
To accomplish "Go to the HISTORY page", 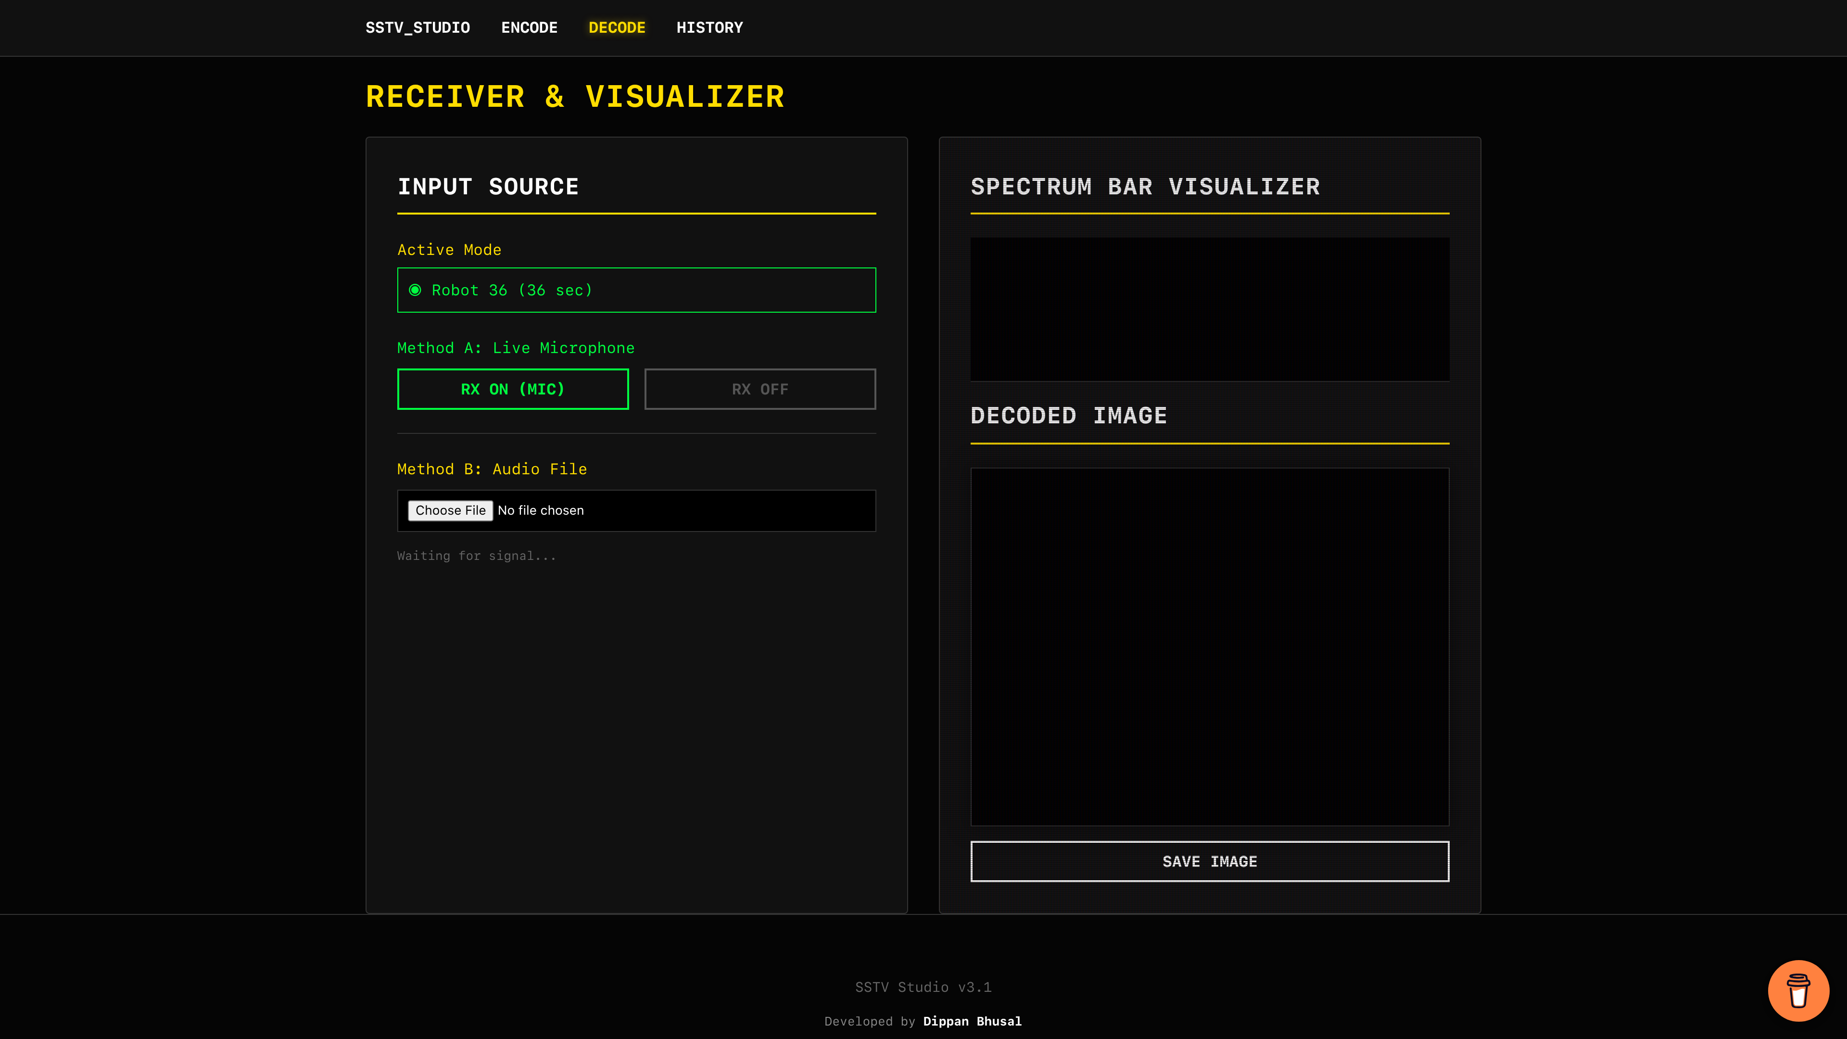I will (709, 28).
